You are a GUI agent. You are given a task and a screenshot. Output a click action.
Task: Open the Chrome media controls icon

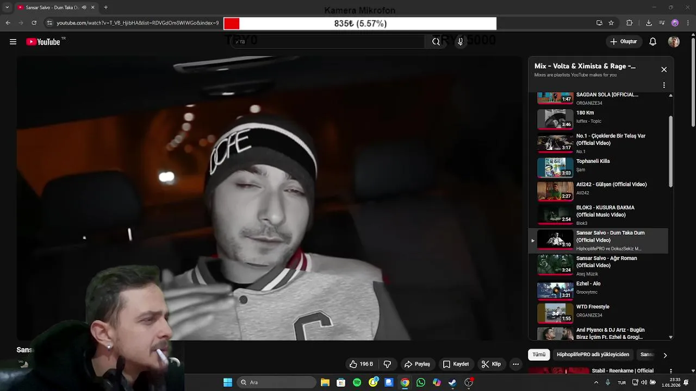coord(662,23)
